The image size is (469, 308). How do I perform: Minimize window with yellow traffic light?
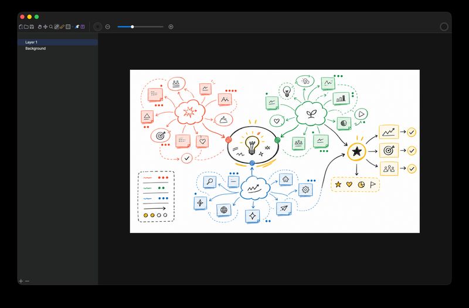[29, 17]
